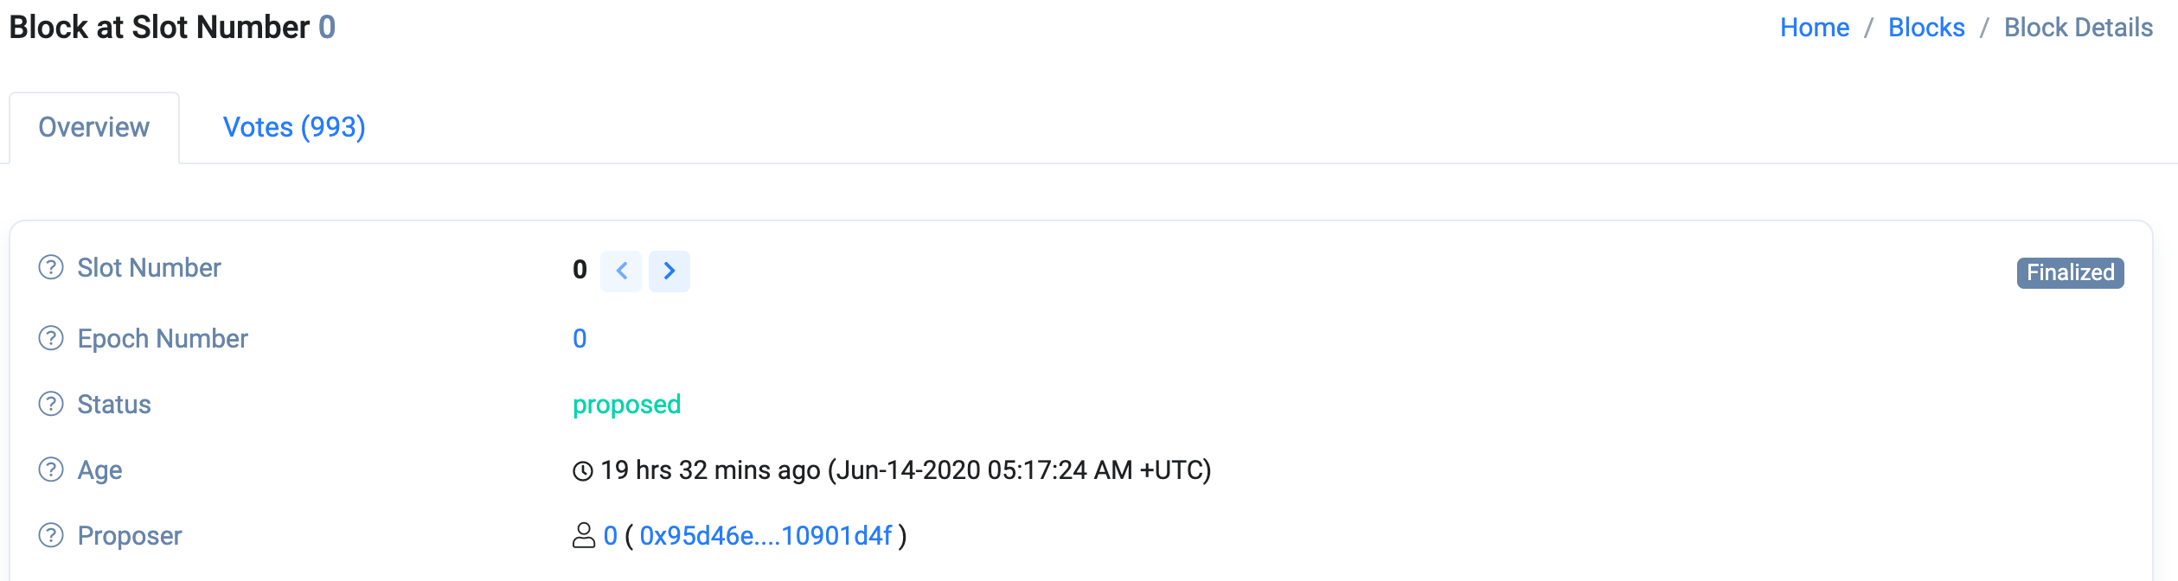The image size is (2178, 581).
Task: Click the left chevron to view previous slot
Action: 621,271
